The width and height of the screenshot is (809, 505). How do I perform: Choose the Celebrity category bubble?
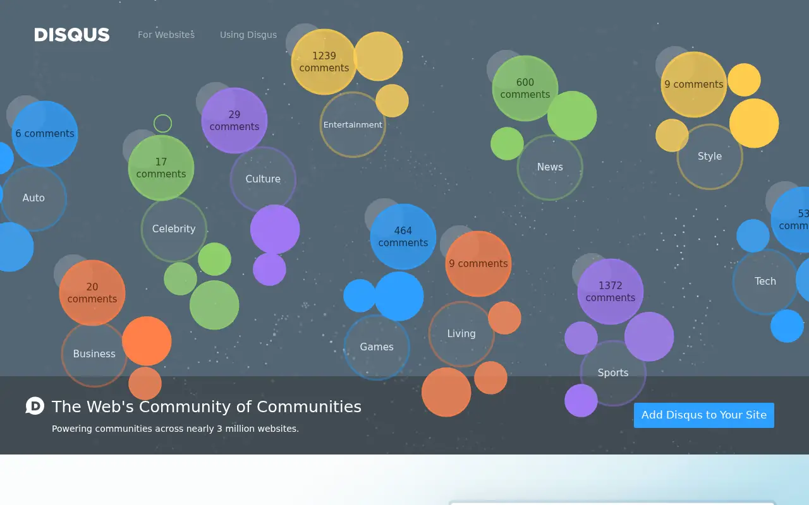174,229
